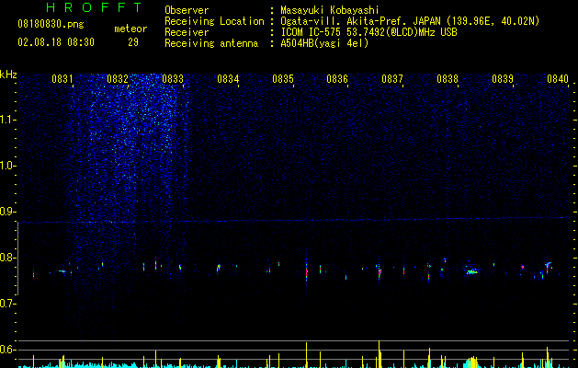This screenshot has height=368, width=578.
Task: Click the 0831 time marker
Action: pos(62,78)
